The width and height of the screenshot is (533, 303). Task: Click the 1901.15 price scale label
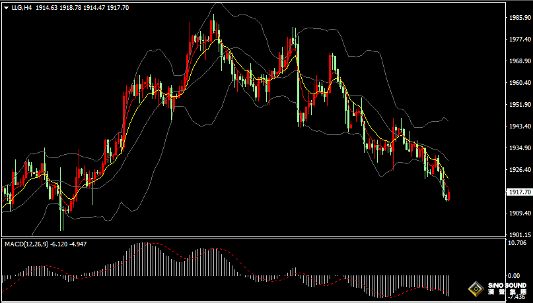[518, 235]
